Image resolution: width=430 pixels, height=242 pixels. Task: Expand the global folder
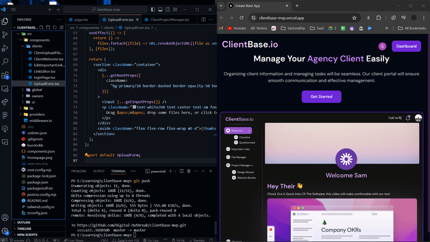click(23, 90)
